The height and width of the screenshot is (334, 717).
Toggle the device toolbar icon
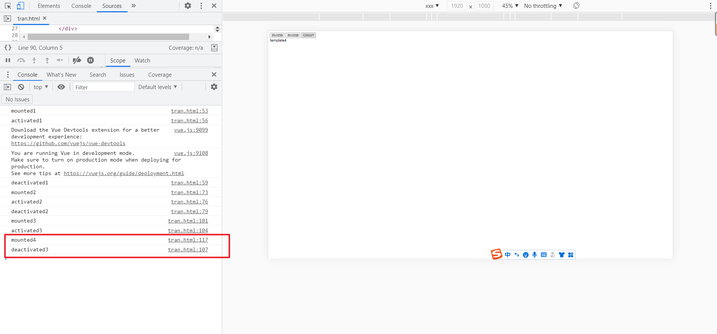pyautogui.click(x=21, y=6)
